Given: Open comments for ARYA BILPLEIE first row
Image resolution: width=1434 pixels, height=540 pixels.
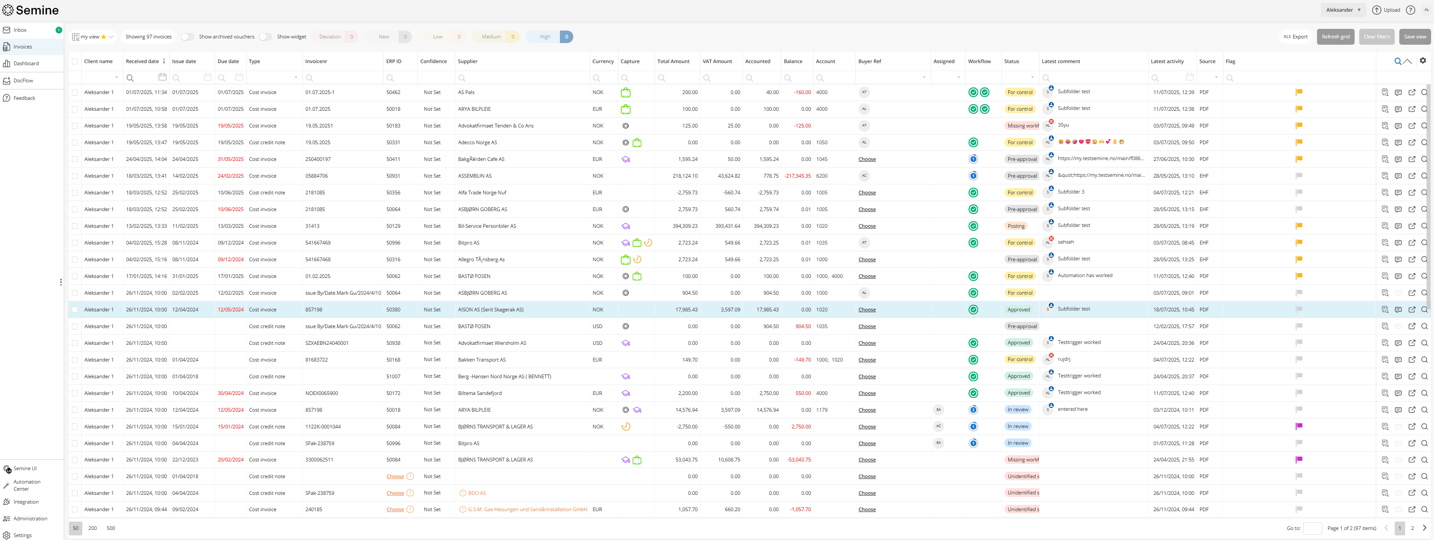Looking at the screenshot, I should [1398, 109].
